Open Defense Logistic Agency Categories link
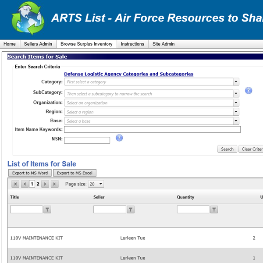Screen dimensions: 263x263 [x=128, y=74]
